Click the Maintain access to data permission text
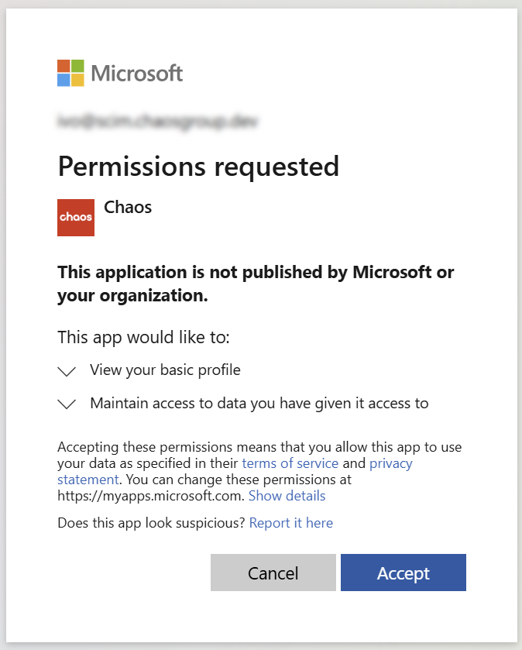This screenshot has height=650, width=522. click(259, 403)
